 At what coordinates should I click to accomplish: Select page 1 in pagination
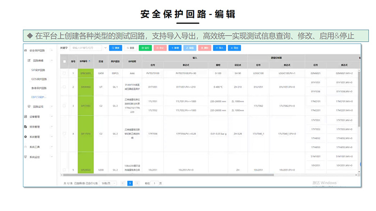pyautogui.click(x=130, y=183)
